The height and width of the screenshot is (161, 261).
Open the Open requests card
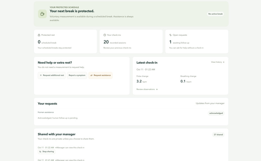(x=197, y=41)
